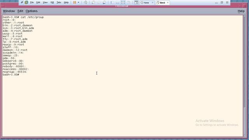
Task: Click the 'mail::6:root' line
Action: 12,36
